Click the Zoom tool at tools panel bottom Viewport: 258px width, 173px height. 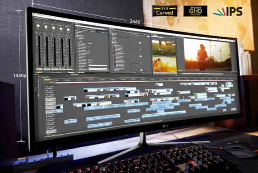[39, 97]
